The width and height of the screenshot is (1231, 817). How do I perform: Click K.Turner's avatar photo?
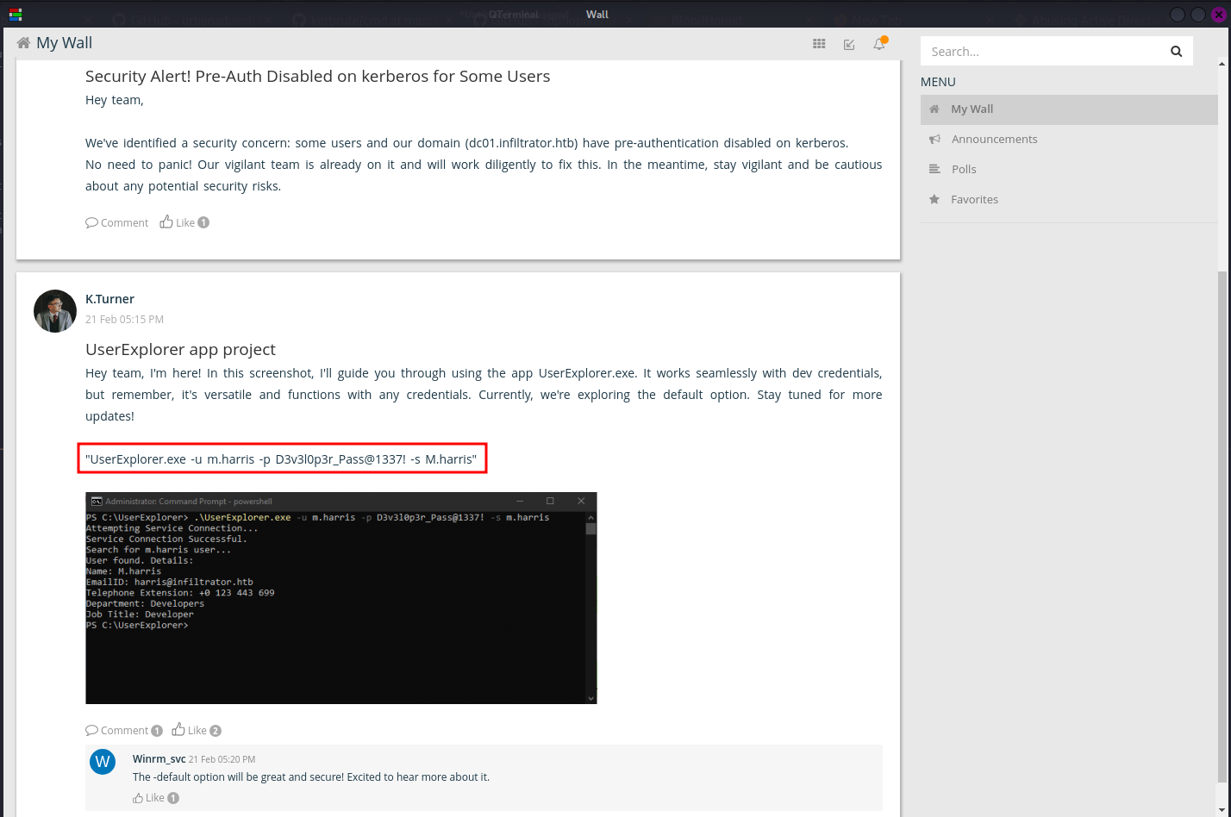point(55,311)
